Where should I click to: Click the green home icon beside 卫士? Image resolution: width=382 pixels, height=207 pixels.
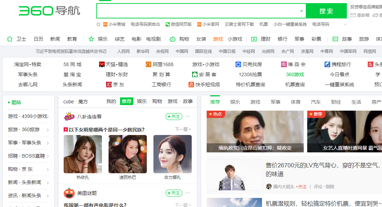[x=10, y=39]
